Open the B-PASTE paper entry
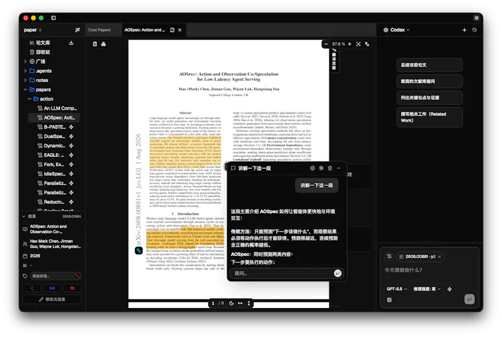The height and width of the screenshot is (337, 502). (x=52, y=127)
